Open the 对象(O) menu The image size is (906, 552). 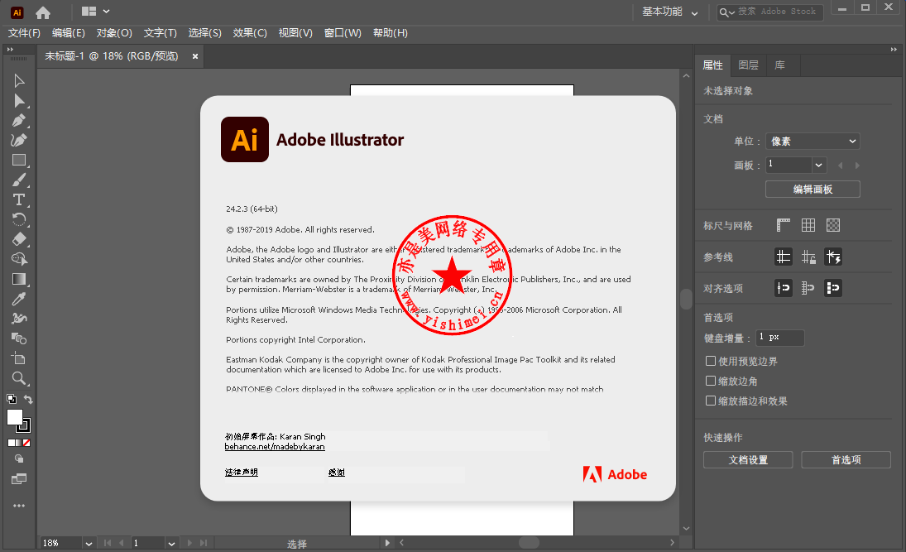coord(114,33)
